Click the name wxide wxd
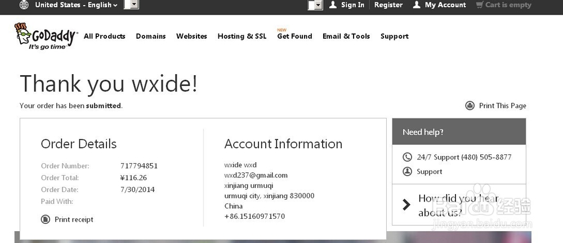 [240, 165]
